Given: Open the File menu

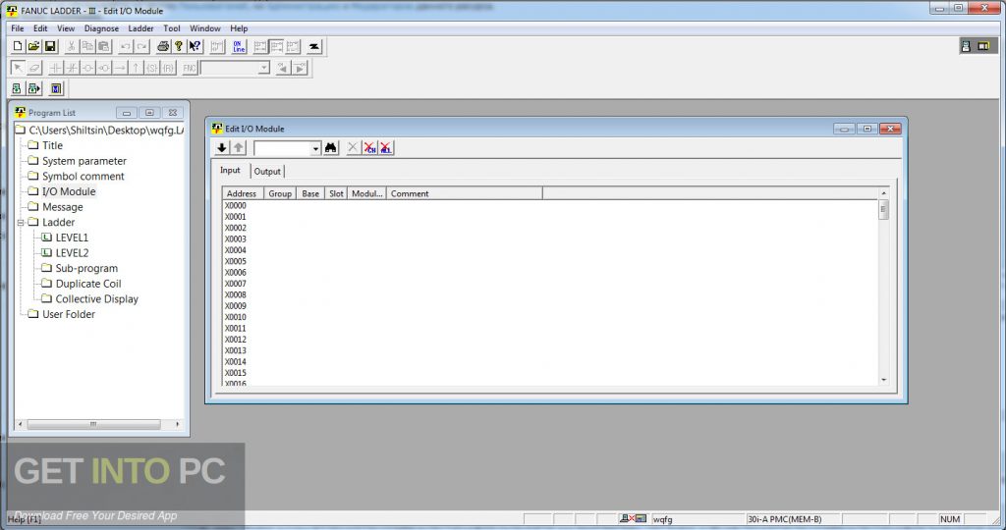Looking at the screenshot, I should pos(18,28).
